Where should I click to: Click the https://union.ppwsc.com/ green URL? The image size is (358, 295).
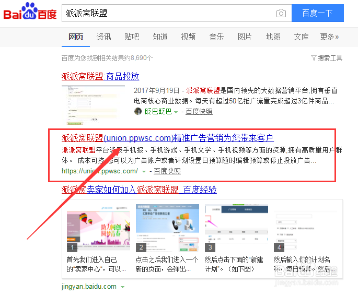coord(100,171)
